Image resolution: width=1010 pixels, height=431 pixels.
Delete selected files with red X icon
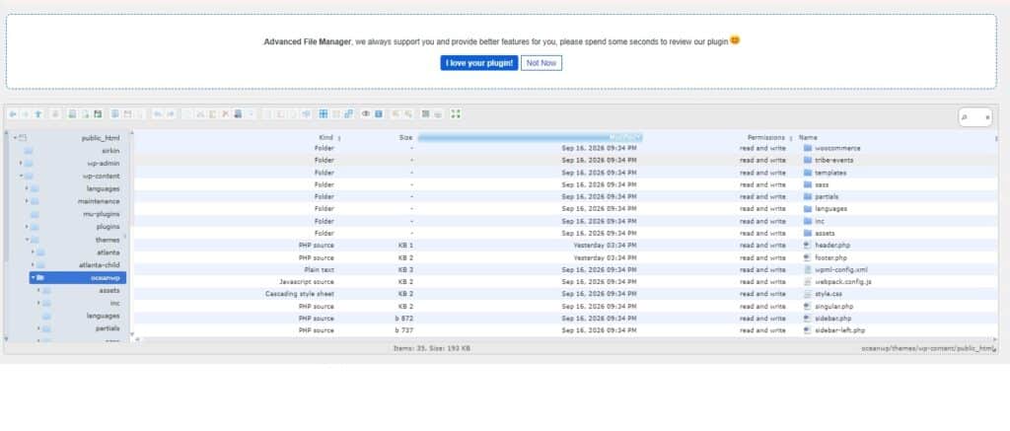pos(226,114)
